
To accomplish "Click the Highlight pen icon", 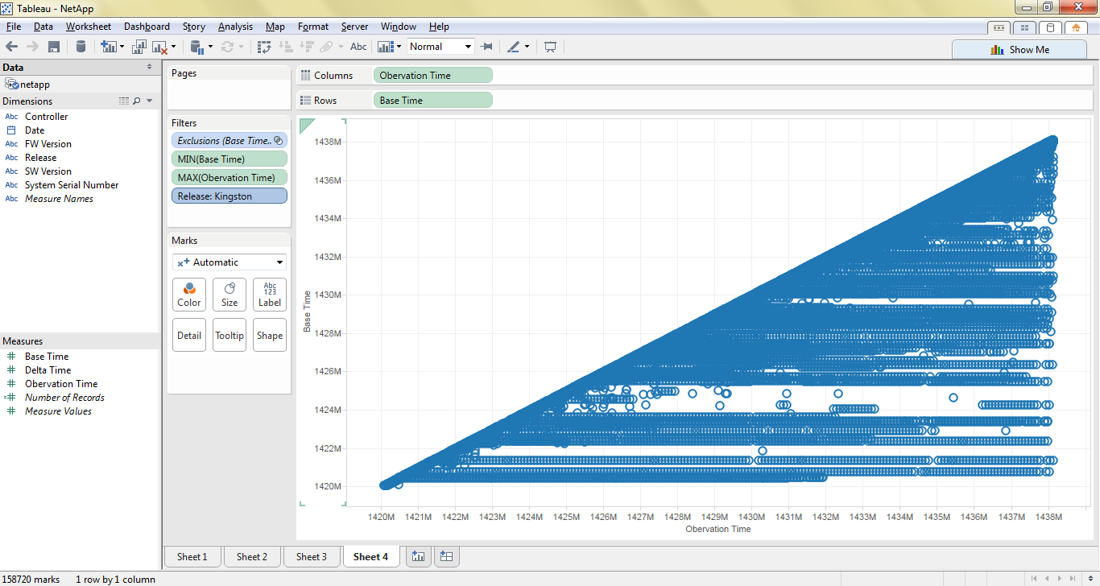I will (514, 47).
